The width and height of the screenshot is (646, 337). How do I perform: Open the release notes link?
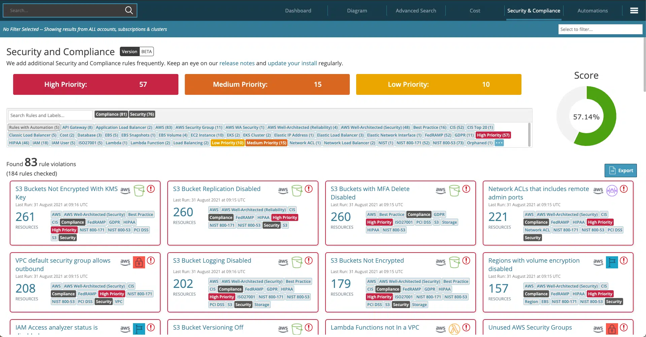pos(237,63)
